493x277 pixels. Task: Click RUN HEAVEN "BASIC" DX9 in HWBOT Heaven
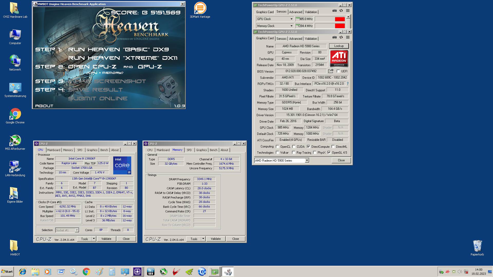(x=118, y=50)
